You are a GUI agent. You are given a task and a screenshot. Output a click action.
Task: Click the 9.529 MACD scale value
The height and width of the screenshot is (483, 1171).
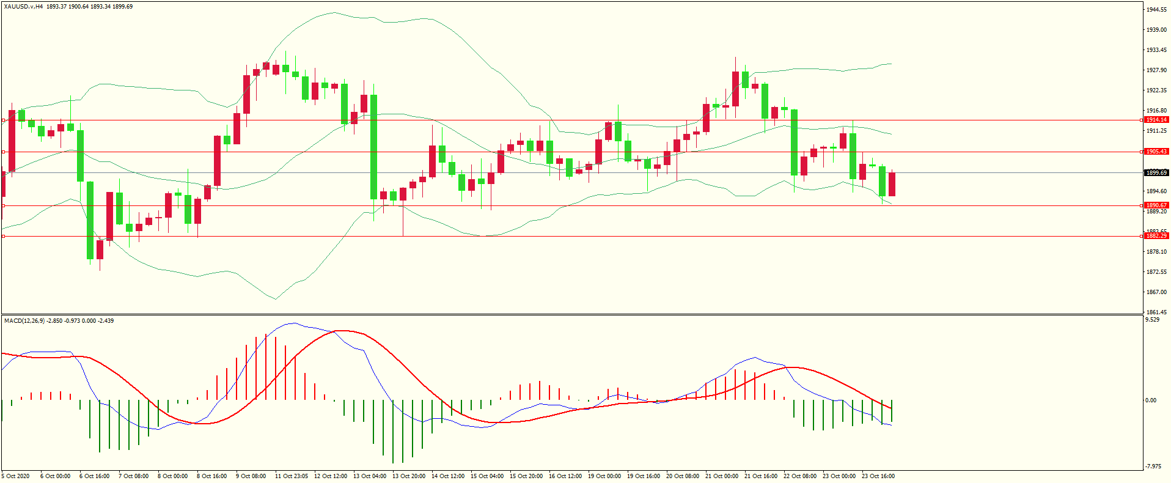(x=1152, y=320)
